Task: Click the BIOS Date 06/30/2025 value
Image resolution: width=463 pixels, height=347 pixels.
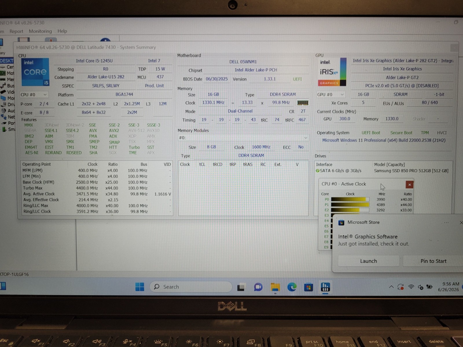Action: [217, 79]
